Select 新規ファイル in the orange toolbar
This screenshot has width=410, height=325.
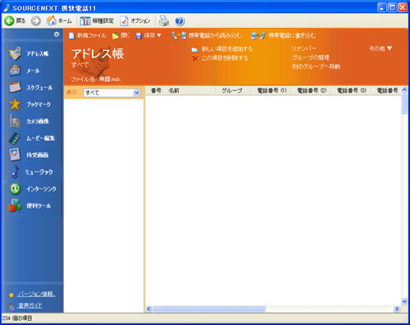[88, 35]
